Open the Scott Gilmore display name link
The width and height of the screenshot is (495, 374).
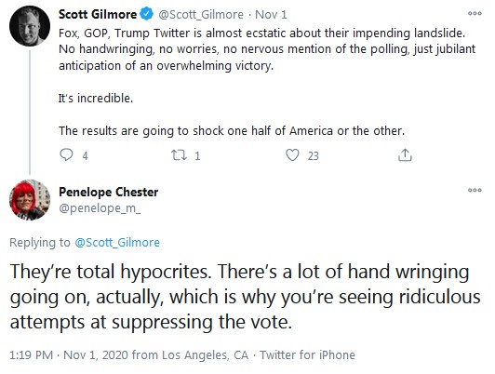click(98, 15)
